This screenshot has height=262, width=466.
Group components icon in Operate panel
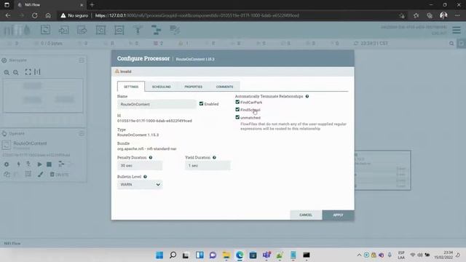[28, 174]
